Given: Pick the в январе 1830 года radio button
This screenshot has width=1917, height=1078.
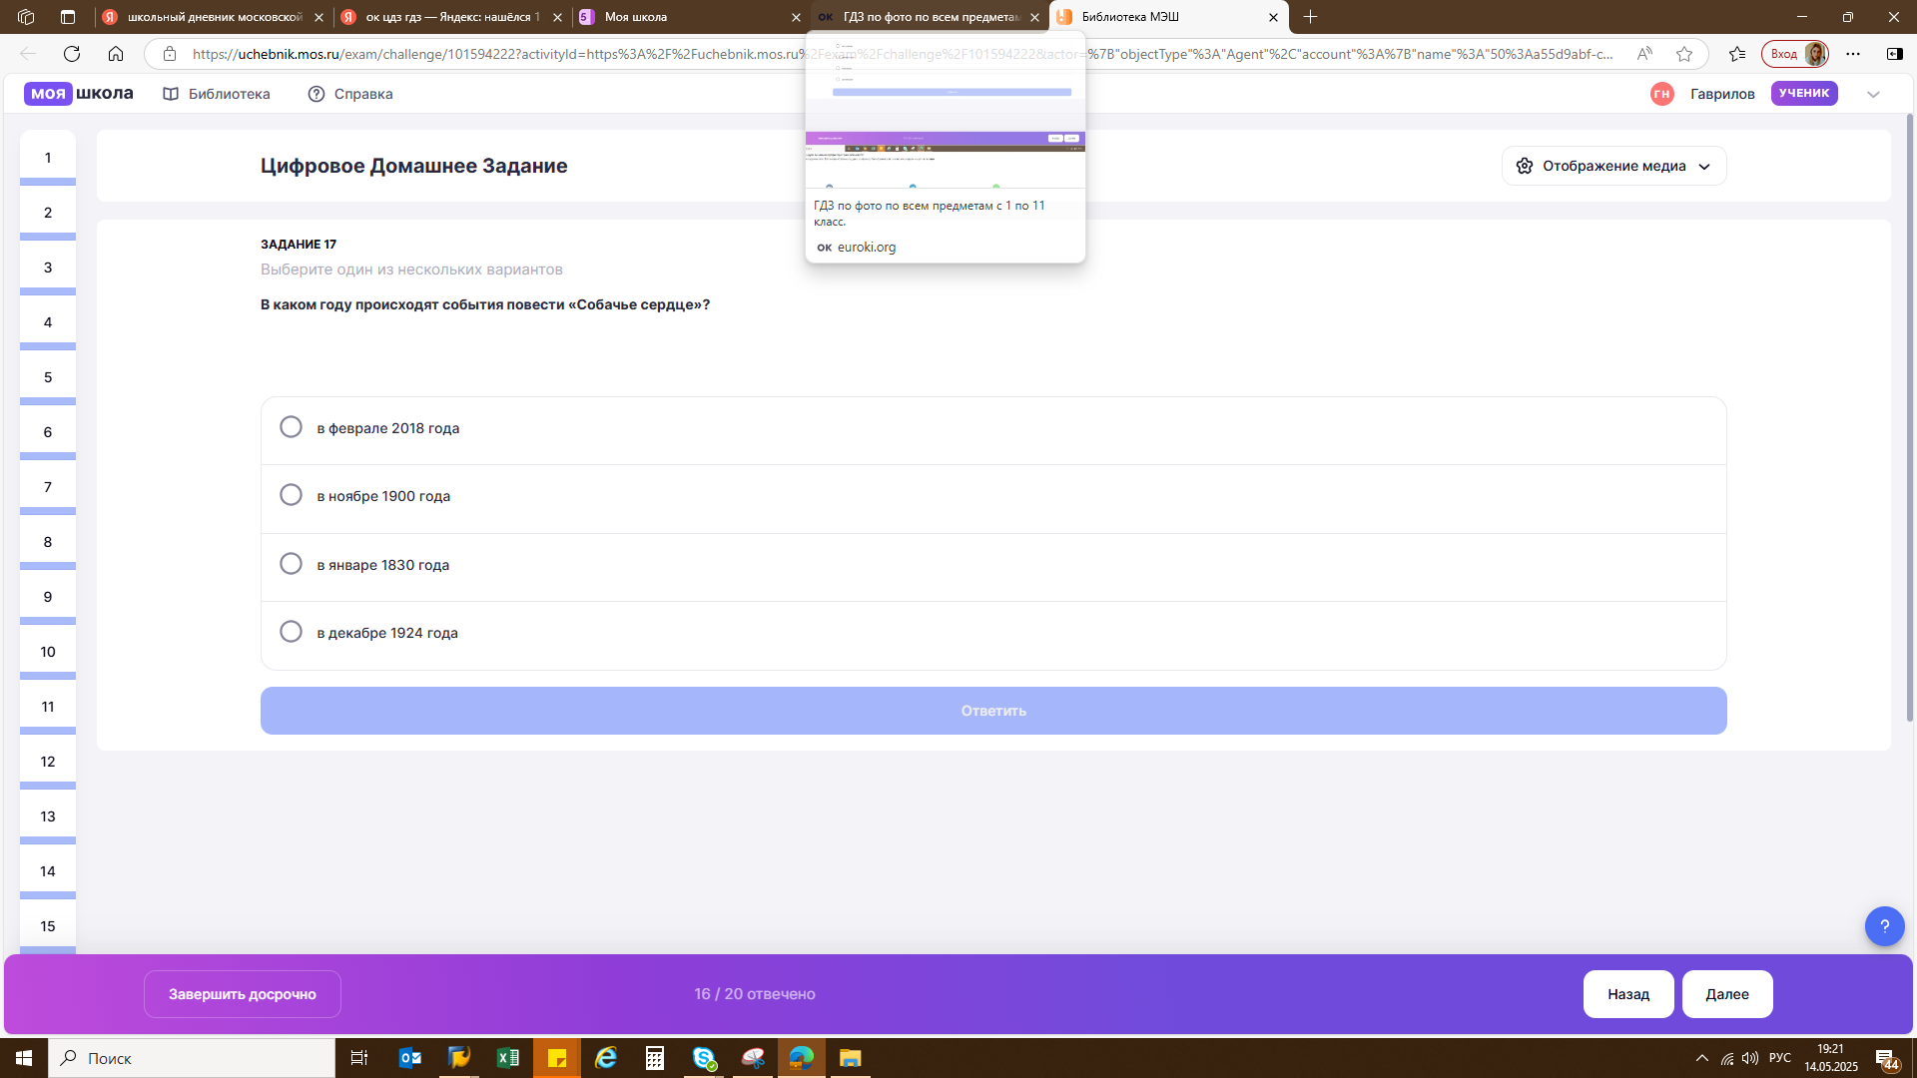Looking at the screenshot, I should (291, 564).
